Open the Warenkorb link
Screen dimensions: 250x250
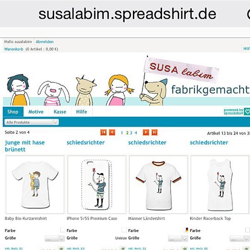[14, 49]
